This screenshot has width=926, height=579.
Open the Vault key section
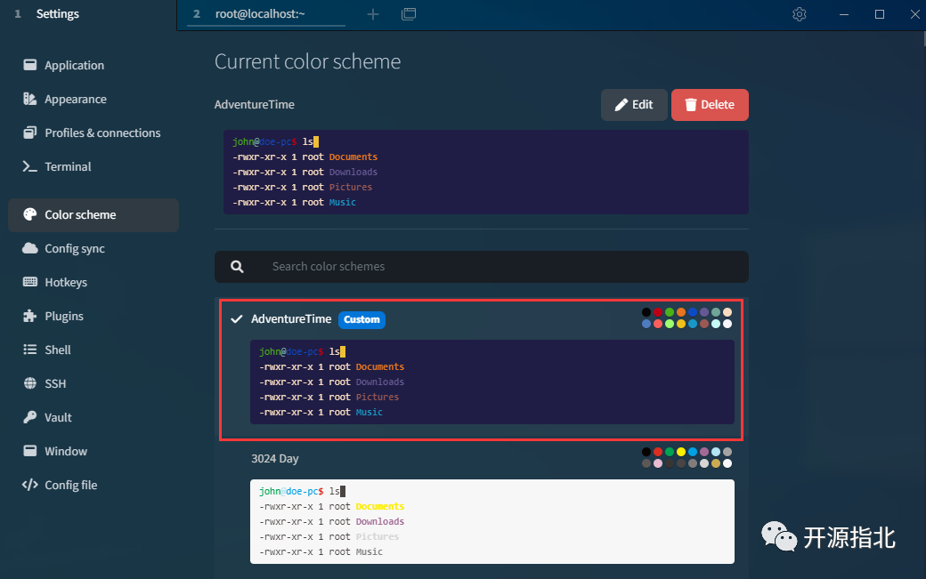[58, 417]
